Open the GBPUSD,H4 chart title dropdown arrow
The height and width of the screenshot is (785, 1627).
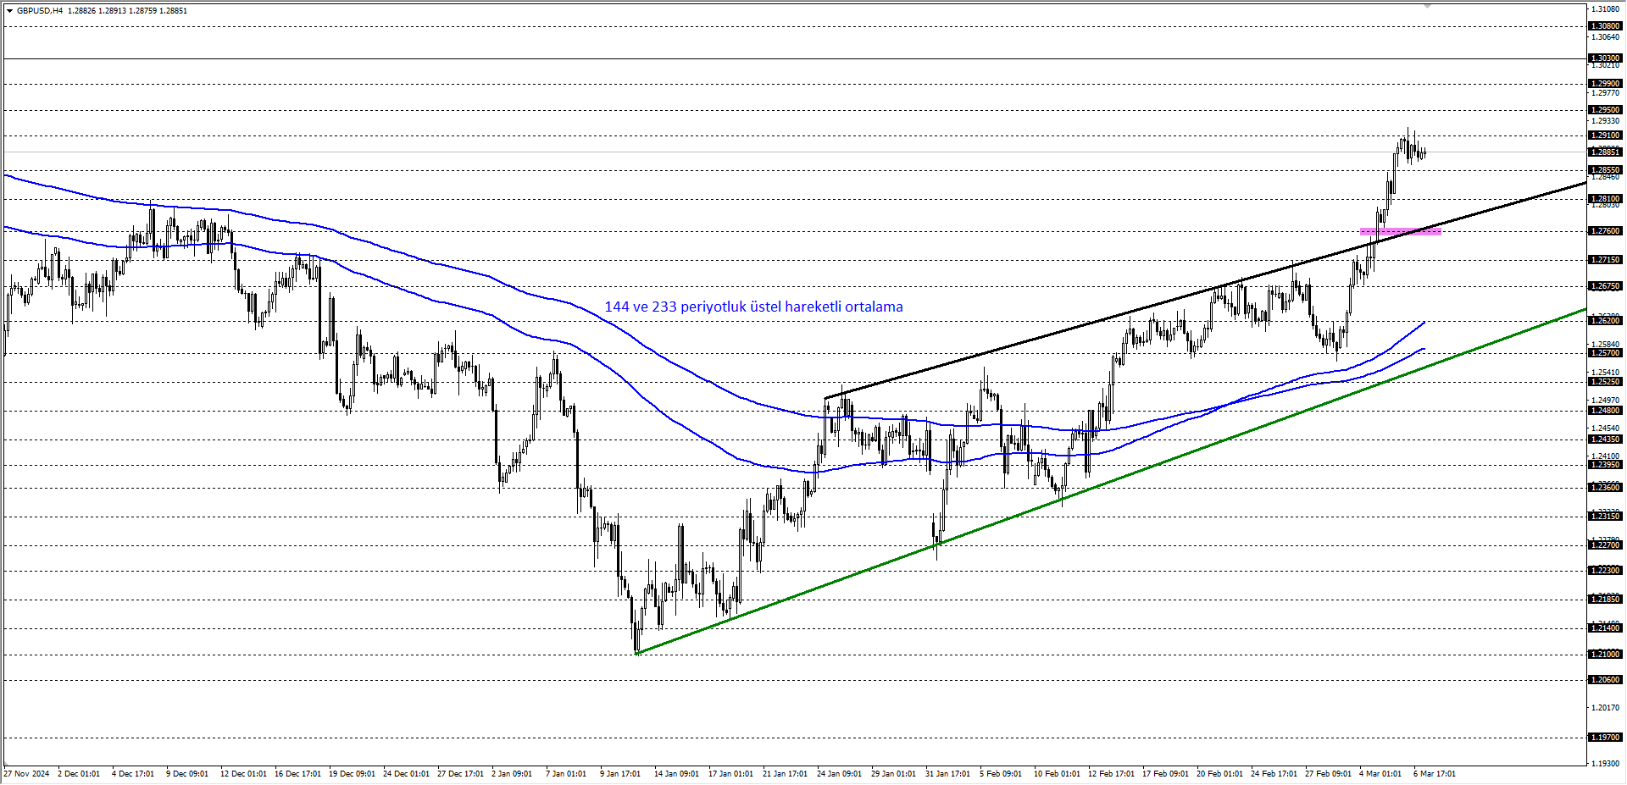tap(9, 11)
